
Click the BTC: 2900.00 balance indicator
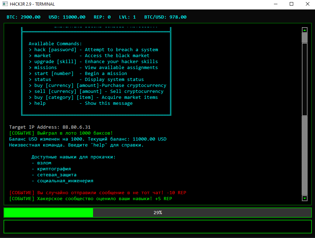[x=24, y=17]
